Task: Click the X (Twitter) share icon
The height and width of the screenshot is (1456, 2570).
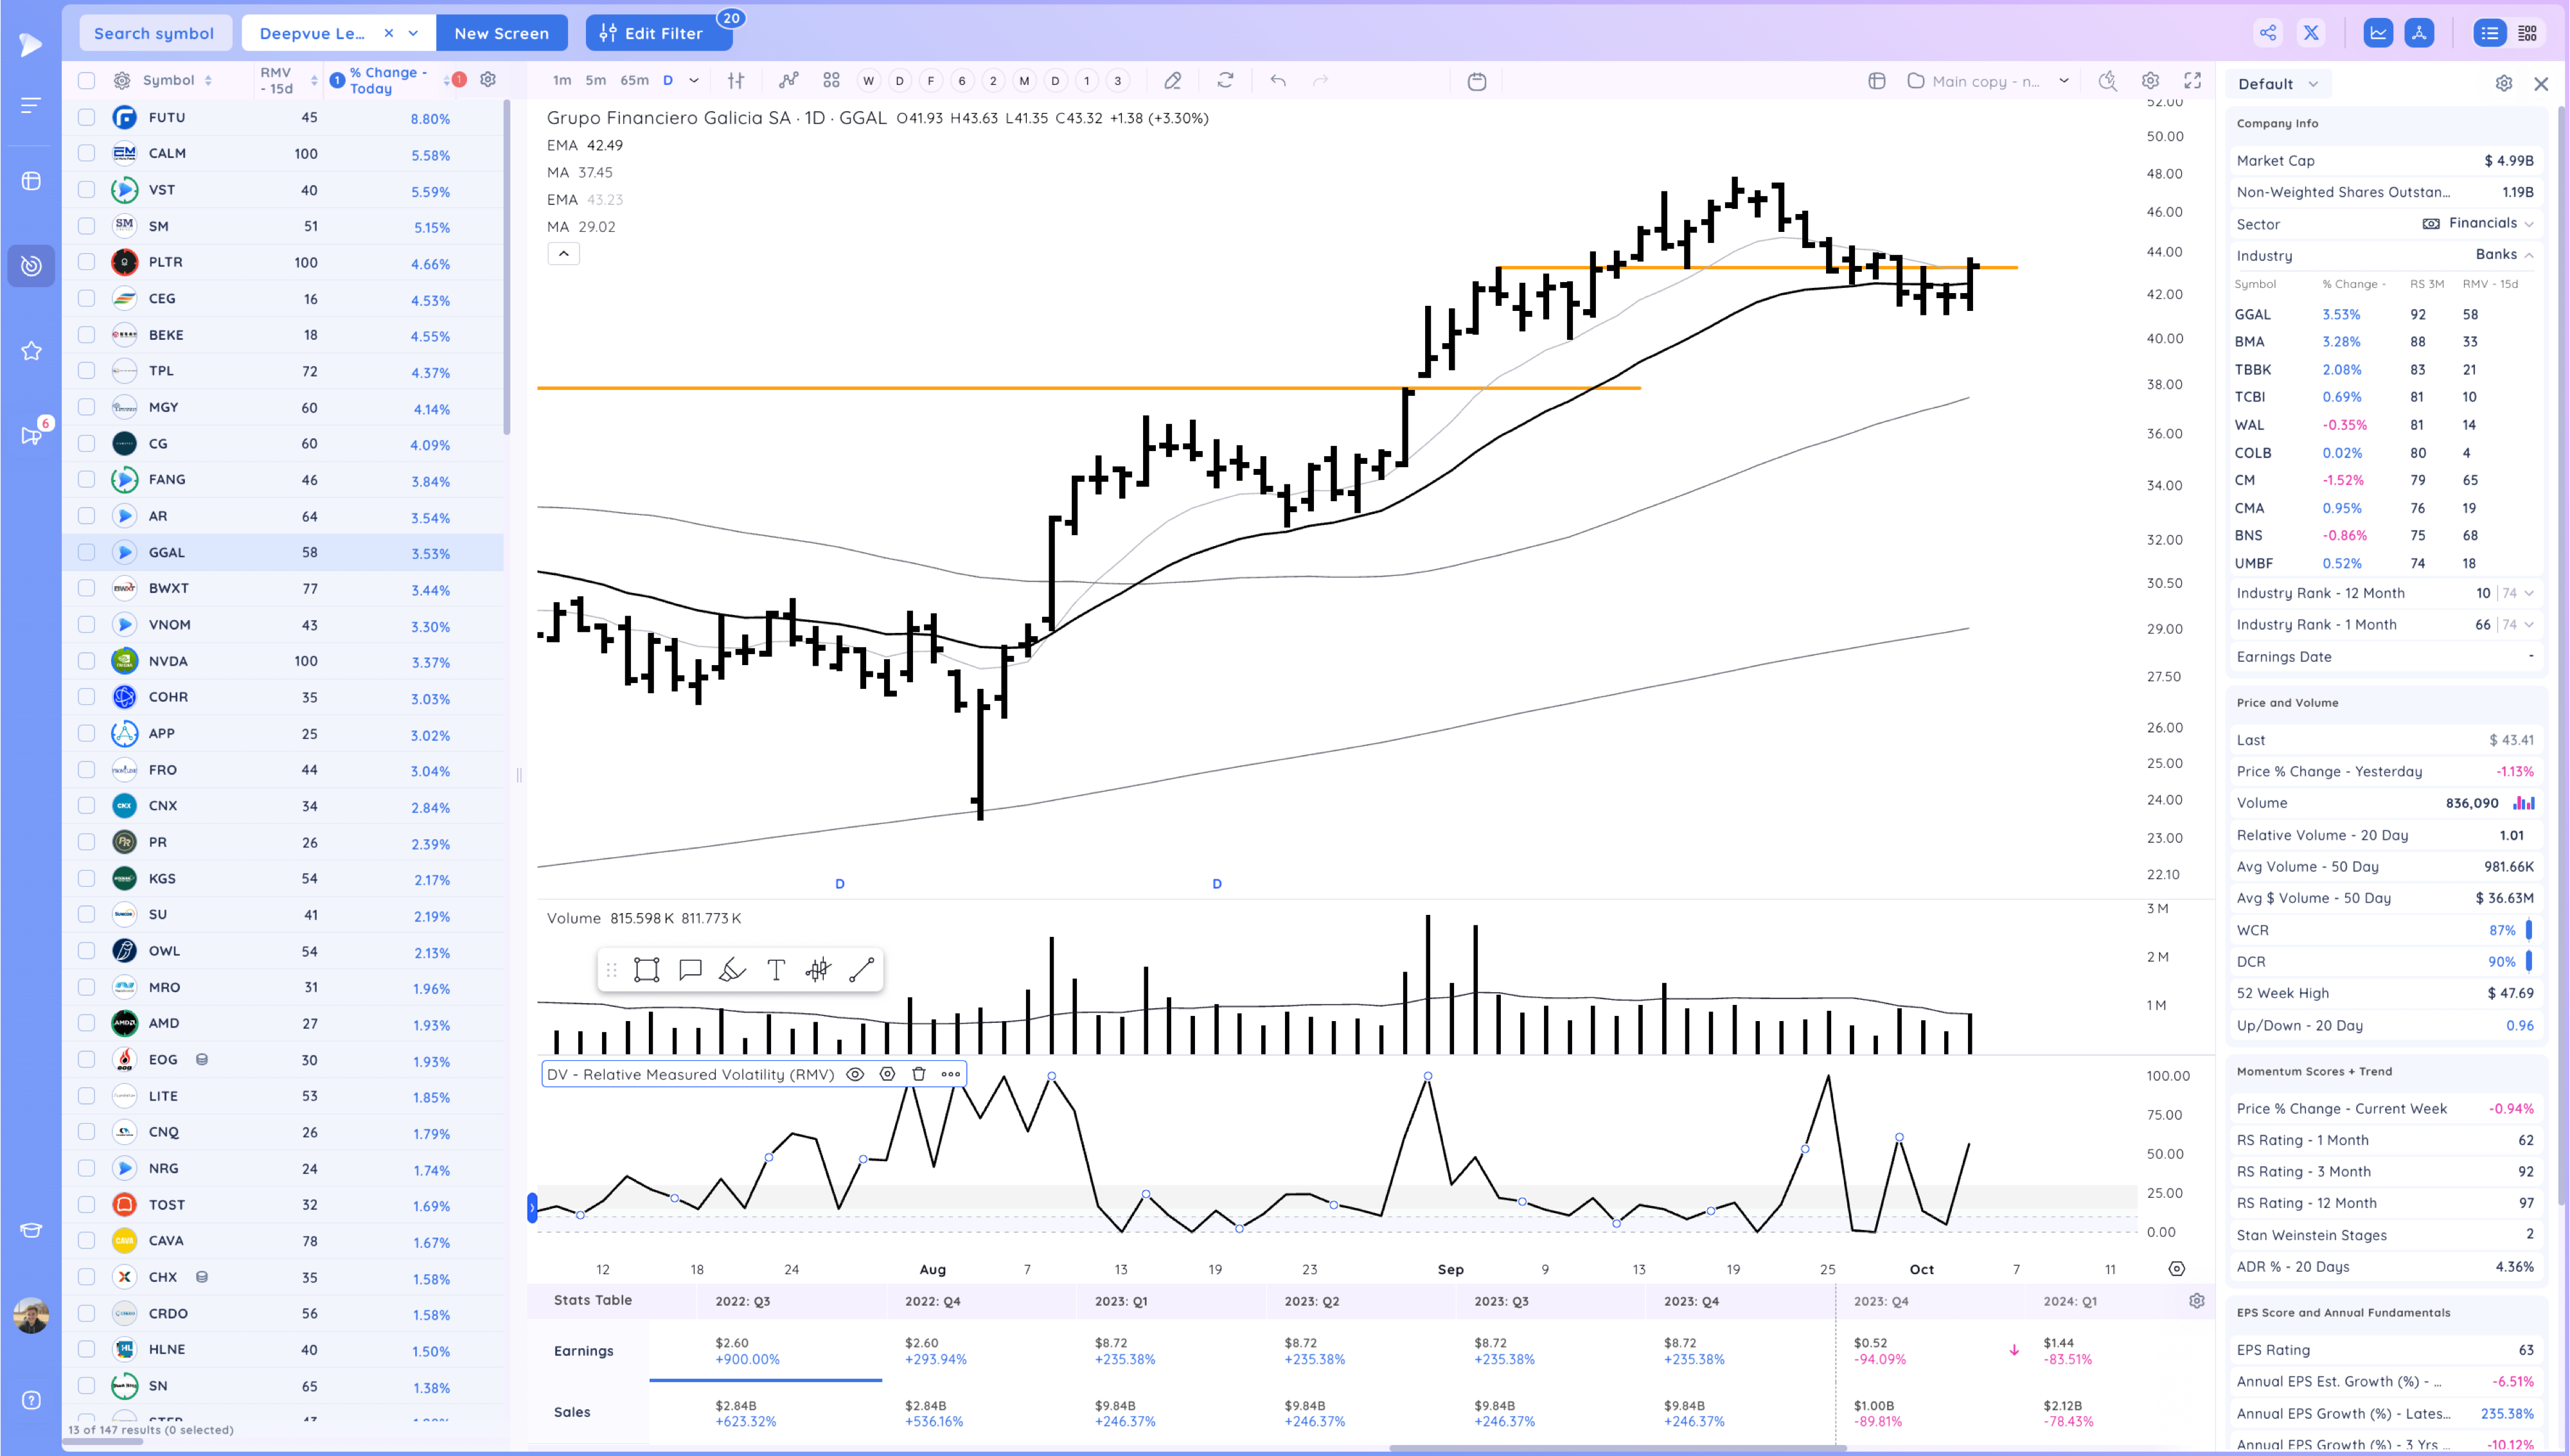Action: point(2311,33)
